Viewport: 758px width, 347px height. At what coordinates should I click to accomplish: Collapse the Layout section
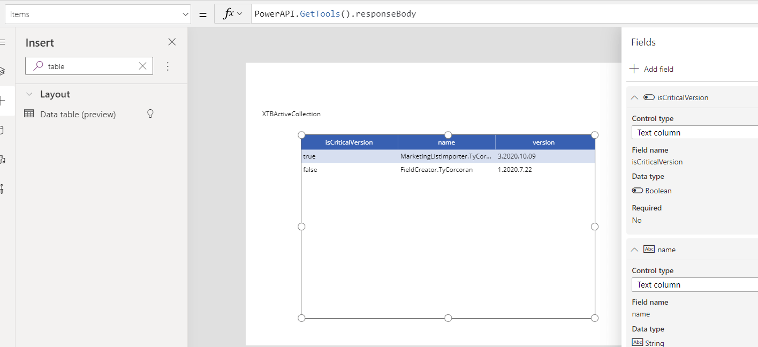pos(29,94)
